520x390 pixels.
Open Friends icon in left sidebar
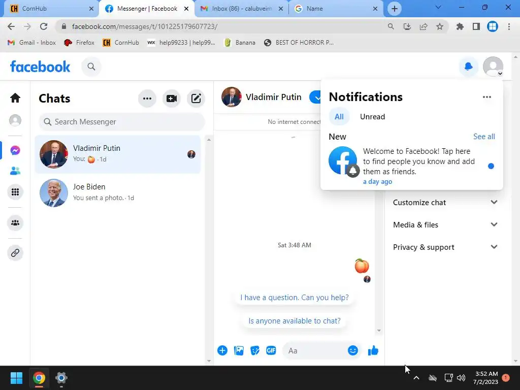point(15,171)
